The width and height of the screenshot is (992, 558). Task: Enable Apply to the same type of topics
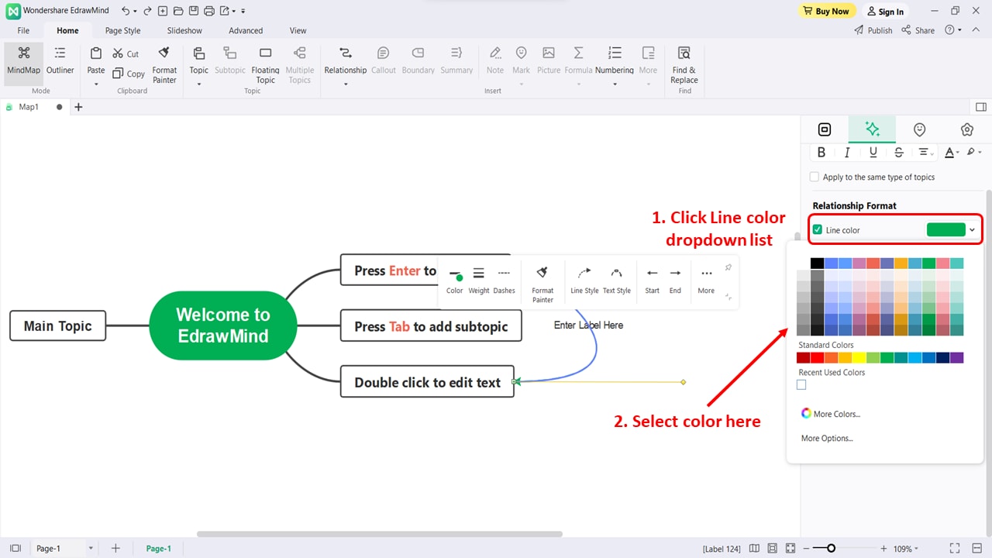point(814,177)
